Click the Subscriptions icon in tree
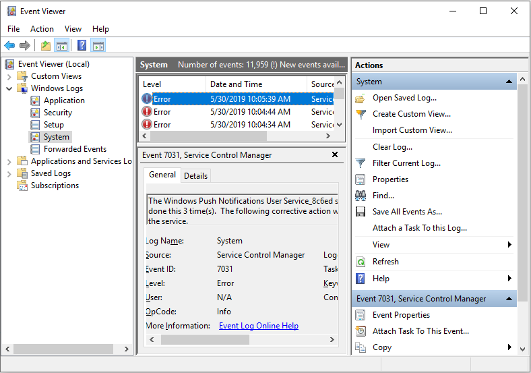Image resolution: width=531 pixels, height=373 pixels. pos(22,185)
